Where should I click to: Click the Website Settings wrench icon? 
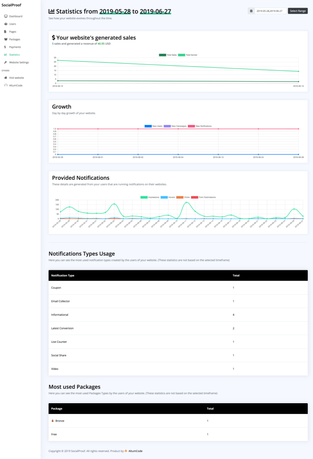(6, 62)
